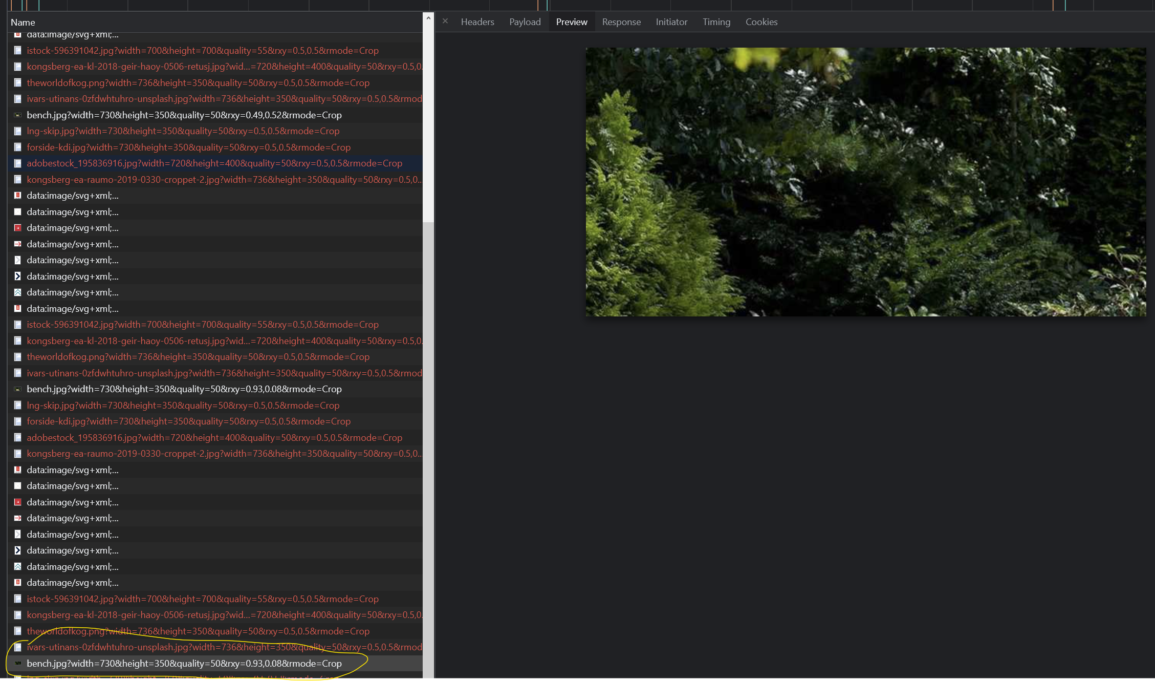Open the Initiator tab

(x=671, y=22)
